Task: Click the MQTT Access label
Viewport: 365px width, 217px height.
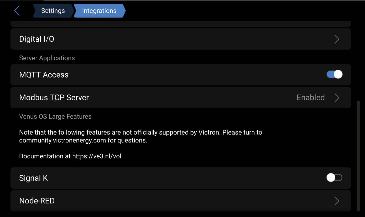Action: click(44, 75)
